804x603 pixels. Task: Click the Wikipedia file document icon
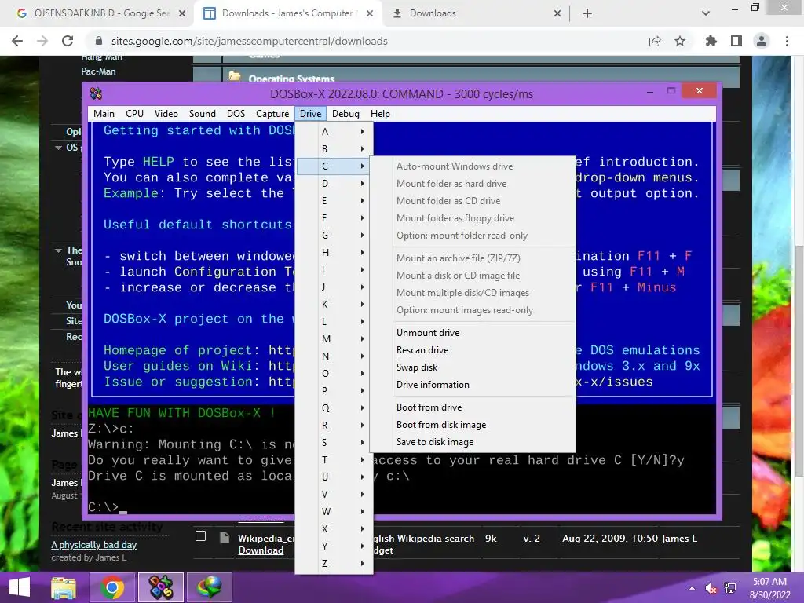tap(224, 537)
